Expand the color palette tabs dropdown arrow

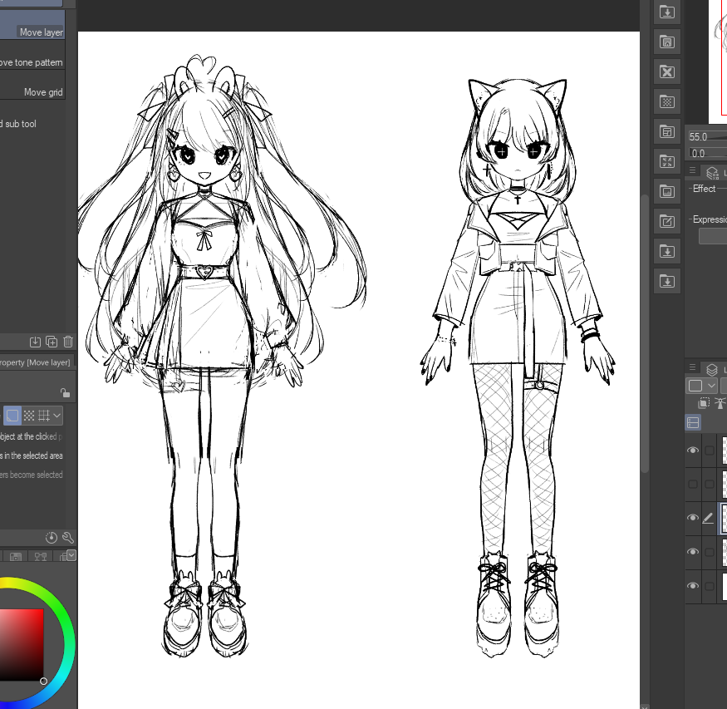pos(71,555)
